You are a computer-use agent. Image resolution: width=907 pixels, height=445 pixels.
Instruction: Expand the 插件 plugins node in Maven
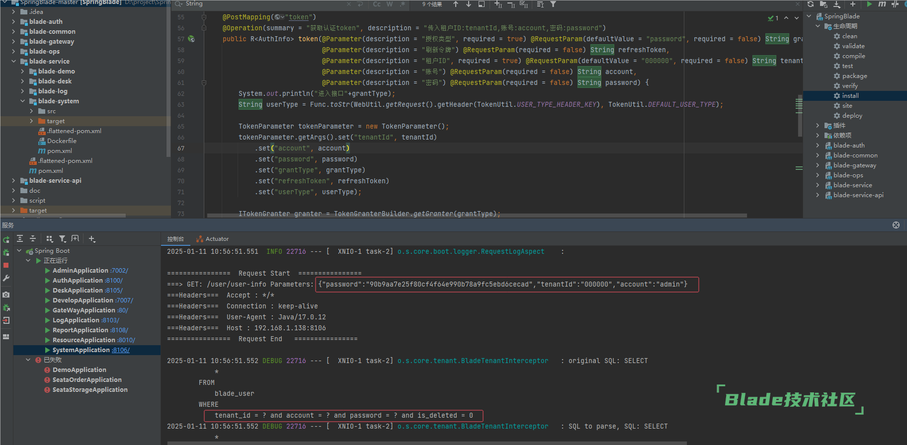pos(818,126)
